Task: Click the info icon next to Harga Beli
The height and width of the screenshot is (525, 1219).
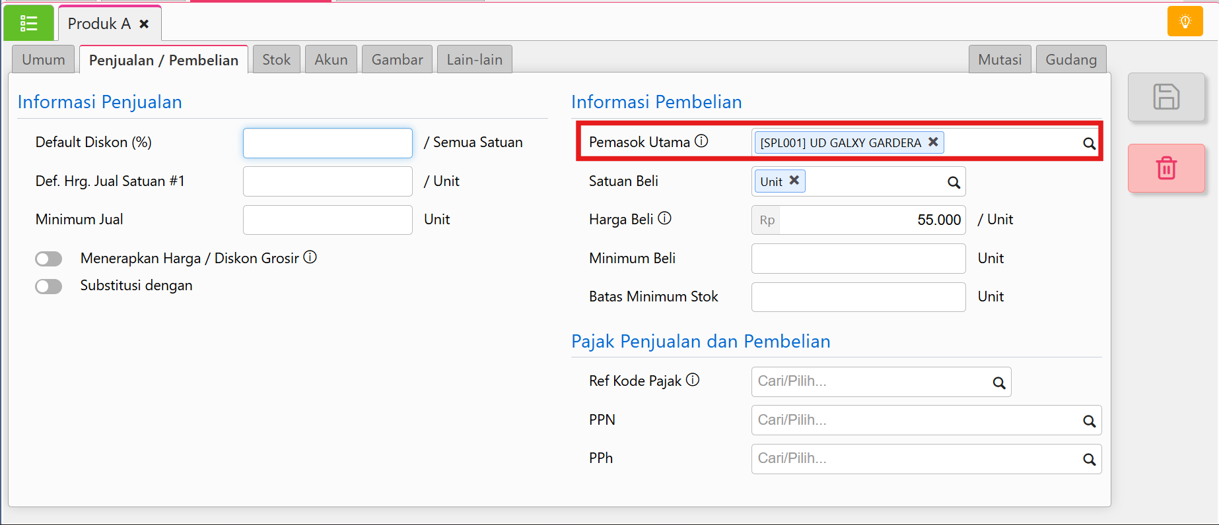Action: [665, 218]
